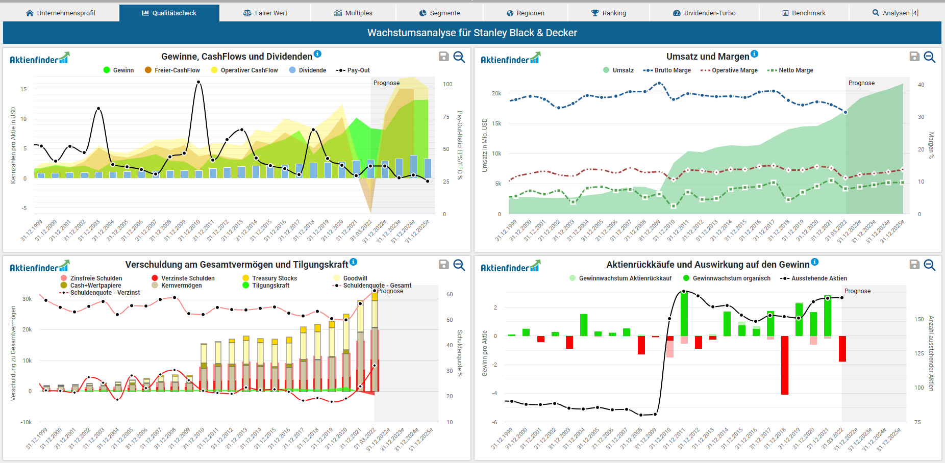
Task: Click zoom-out magnifier on Aktienrückkäufe chart
Action: pyautogui.click(x=930, y=265)
